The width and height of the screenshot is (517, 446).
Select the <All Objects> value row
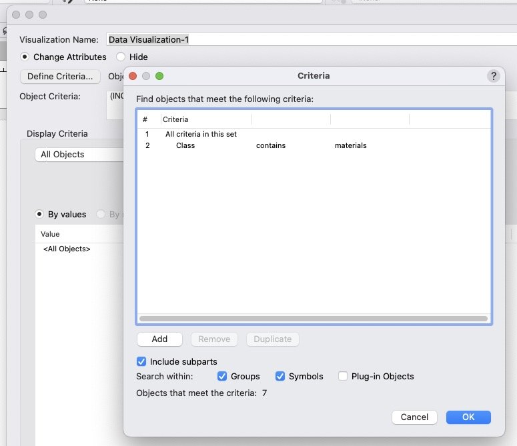click(x=67, y=249)
